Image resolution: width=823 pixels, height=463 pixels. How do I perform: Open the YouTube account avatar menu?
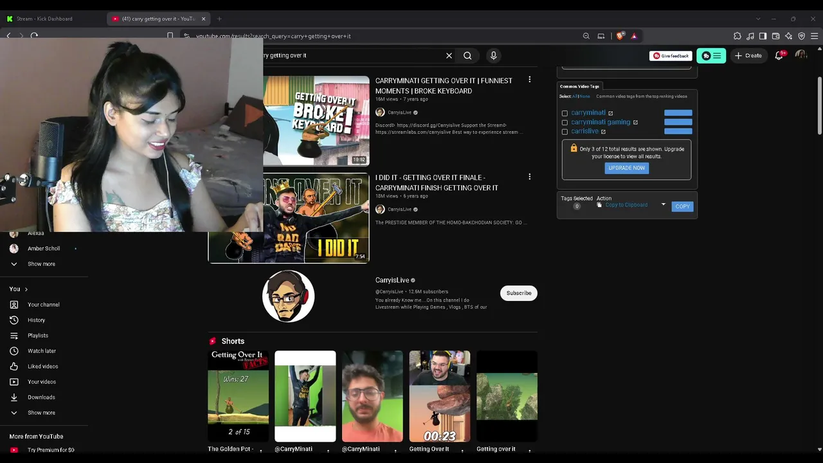(x=801, y=55)
